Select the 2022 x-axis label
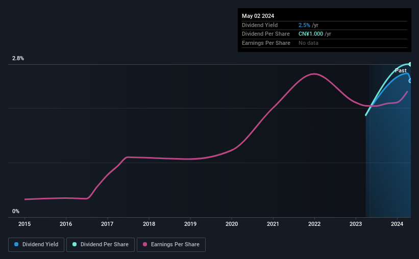Image resolution: width=419 pixels, height=259 pixels. (314, 224)
